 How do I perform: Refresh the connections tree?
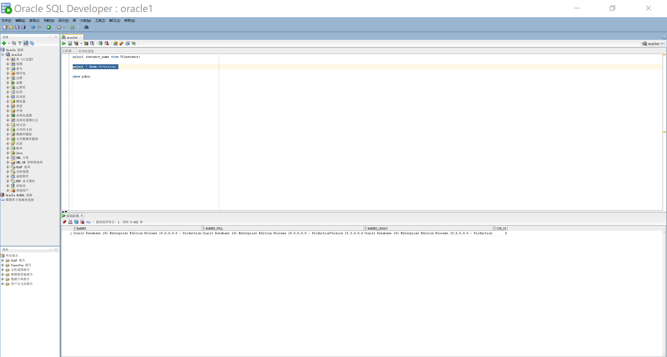(x=14, y=43)
